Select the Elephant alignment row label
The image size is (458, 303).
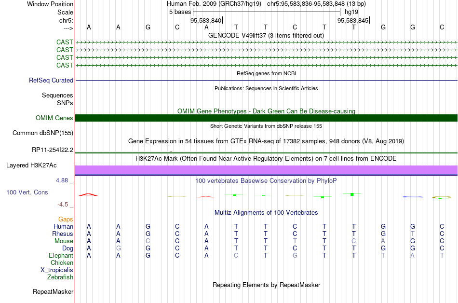point(61,255)
